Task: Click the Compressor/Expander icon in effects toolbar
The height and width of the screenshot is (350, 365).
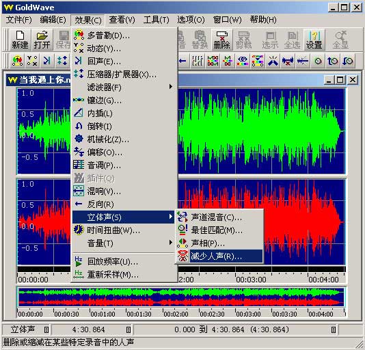Action: (x=62, y=61)
